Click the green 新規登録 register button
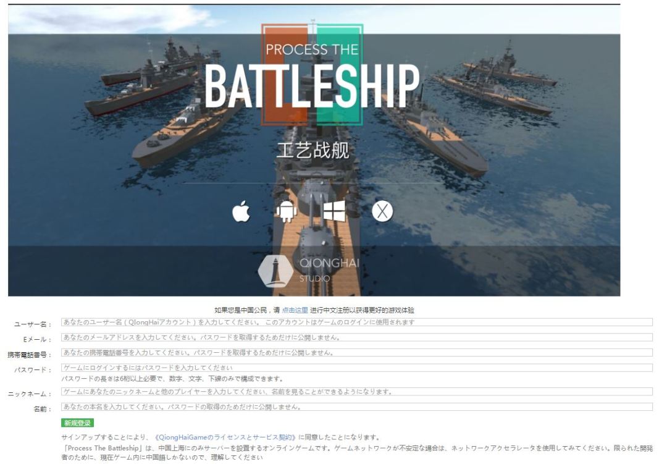The height and width of the screenshot is (464, 667). (77, 423)
